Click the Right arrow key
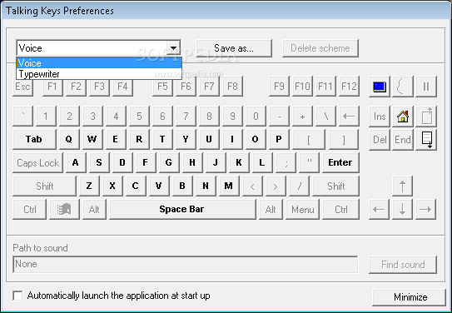 coord(425,209)
